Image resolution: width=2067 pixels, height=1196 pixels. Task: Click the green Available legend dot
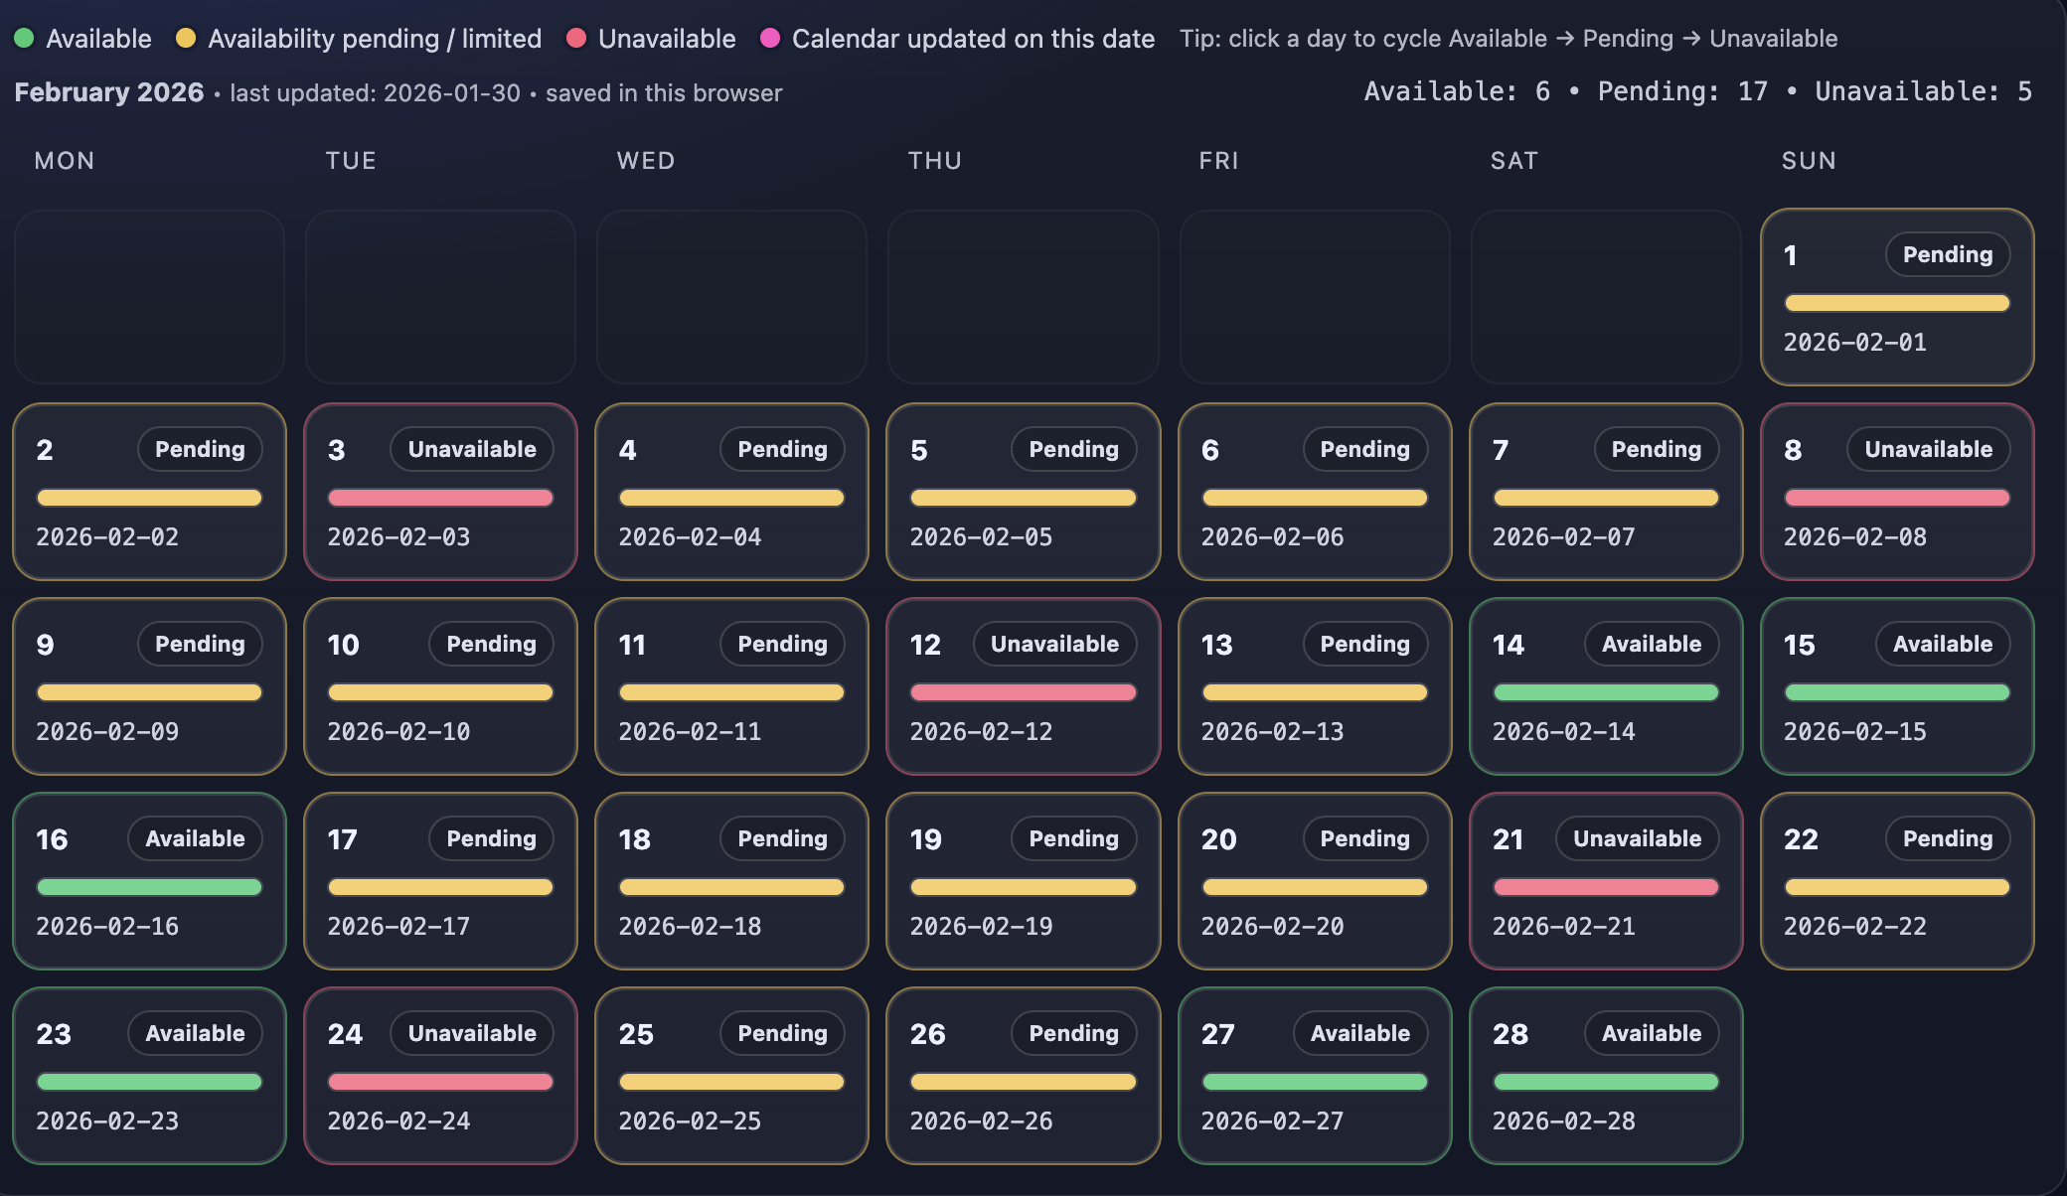click(25, 39)
